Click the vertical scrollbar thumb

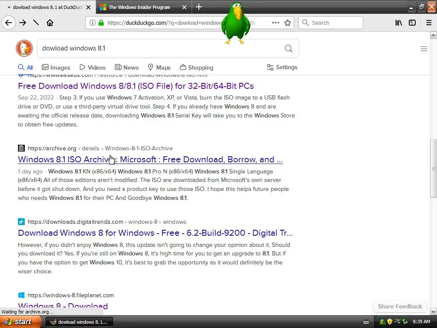[433, 168]
